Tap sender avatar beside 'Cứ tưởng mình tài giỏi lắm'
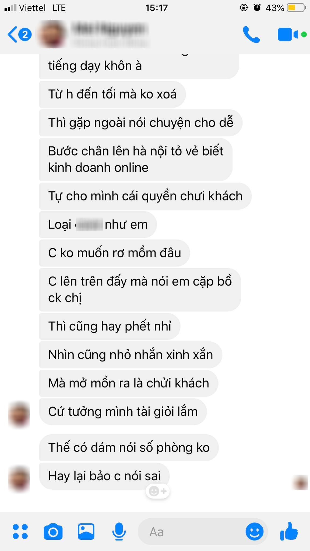 coord(19,415)
